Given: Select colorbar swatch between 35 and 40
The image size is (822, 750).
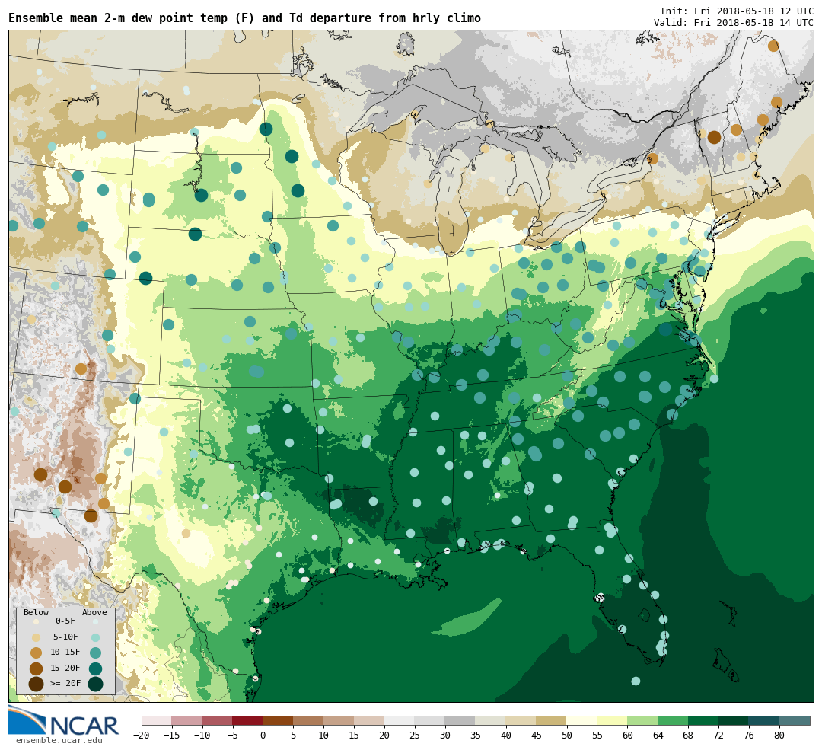Looking at the screenshot, I should point(491,721).
